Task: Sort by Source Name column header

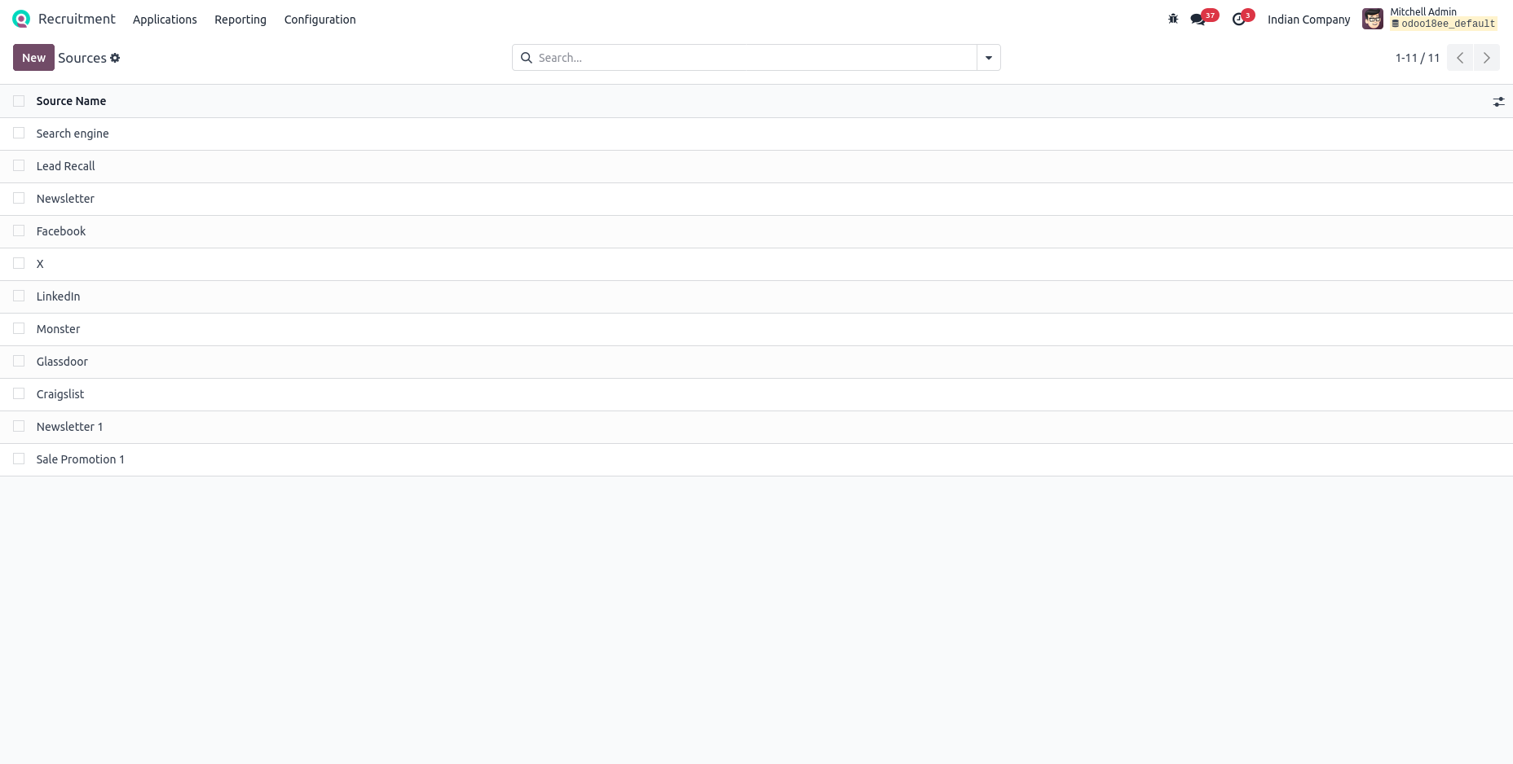Action: [71, 101]
